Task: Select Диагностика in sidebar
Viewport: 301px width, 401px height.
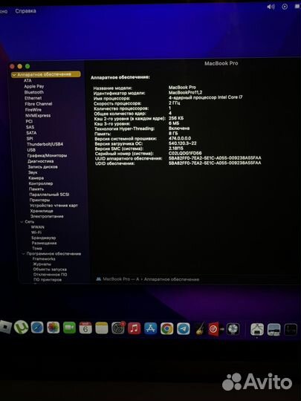Action: pyautogui.click(x=41, y=161)
